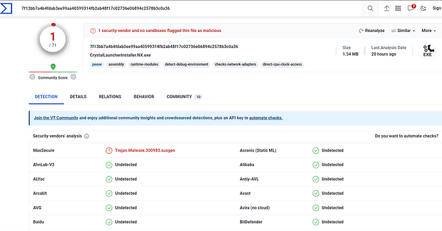The image size is (442, 231).
Task: Click the Arcabit undetected check icon
Action: click(x=109, y=193)
